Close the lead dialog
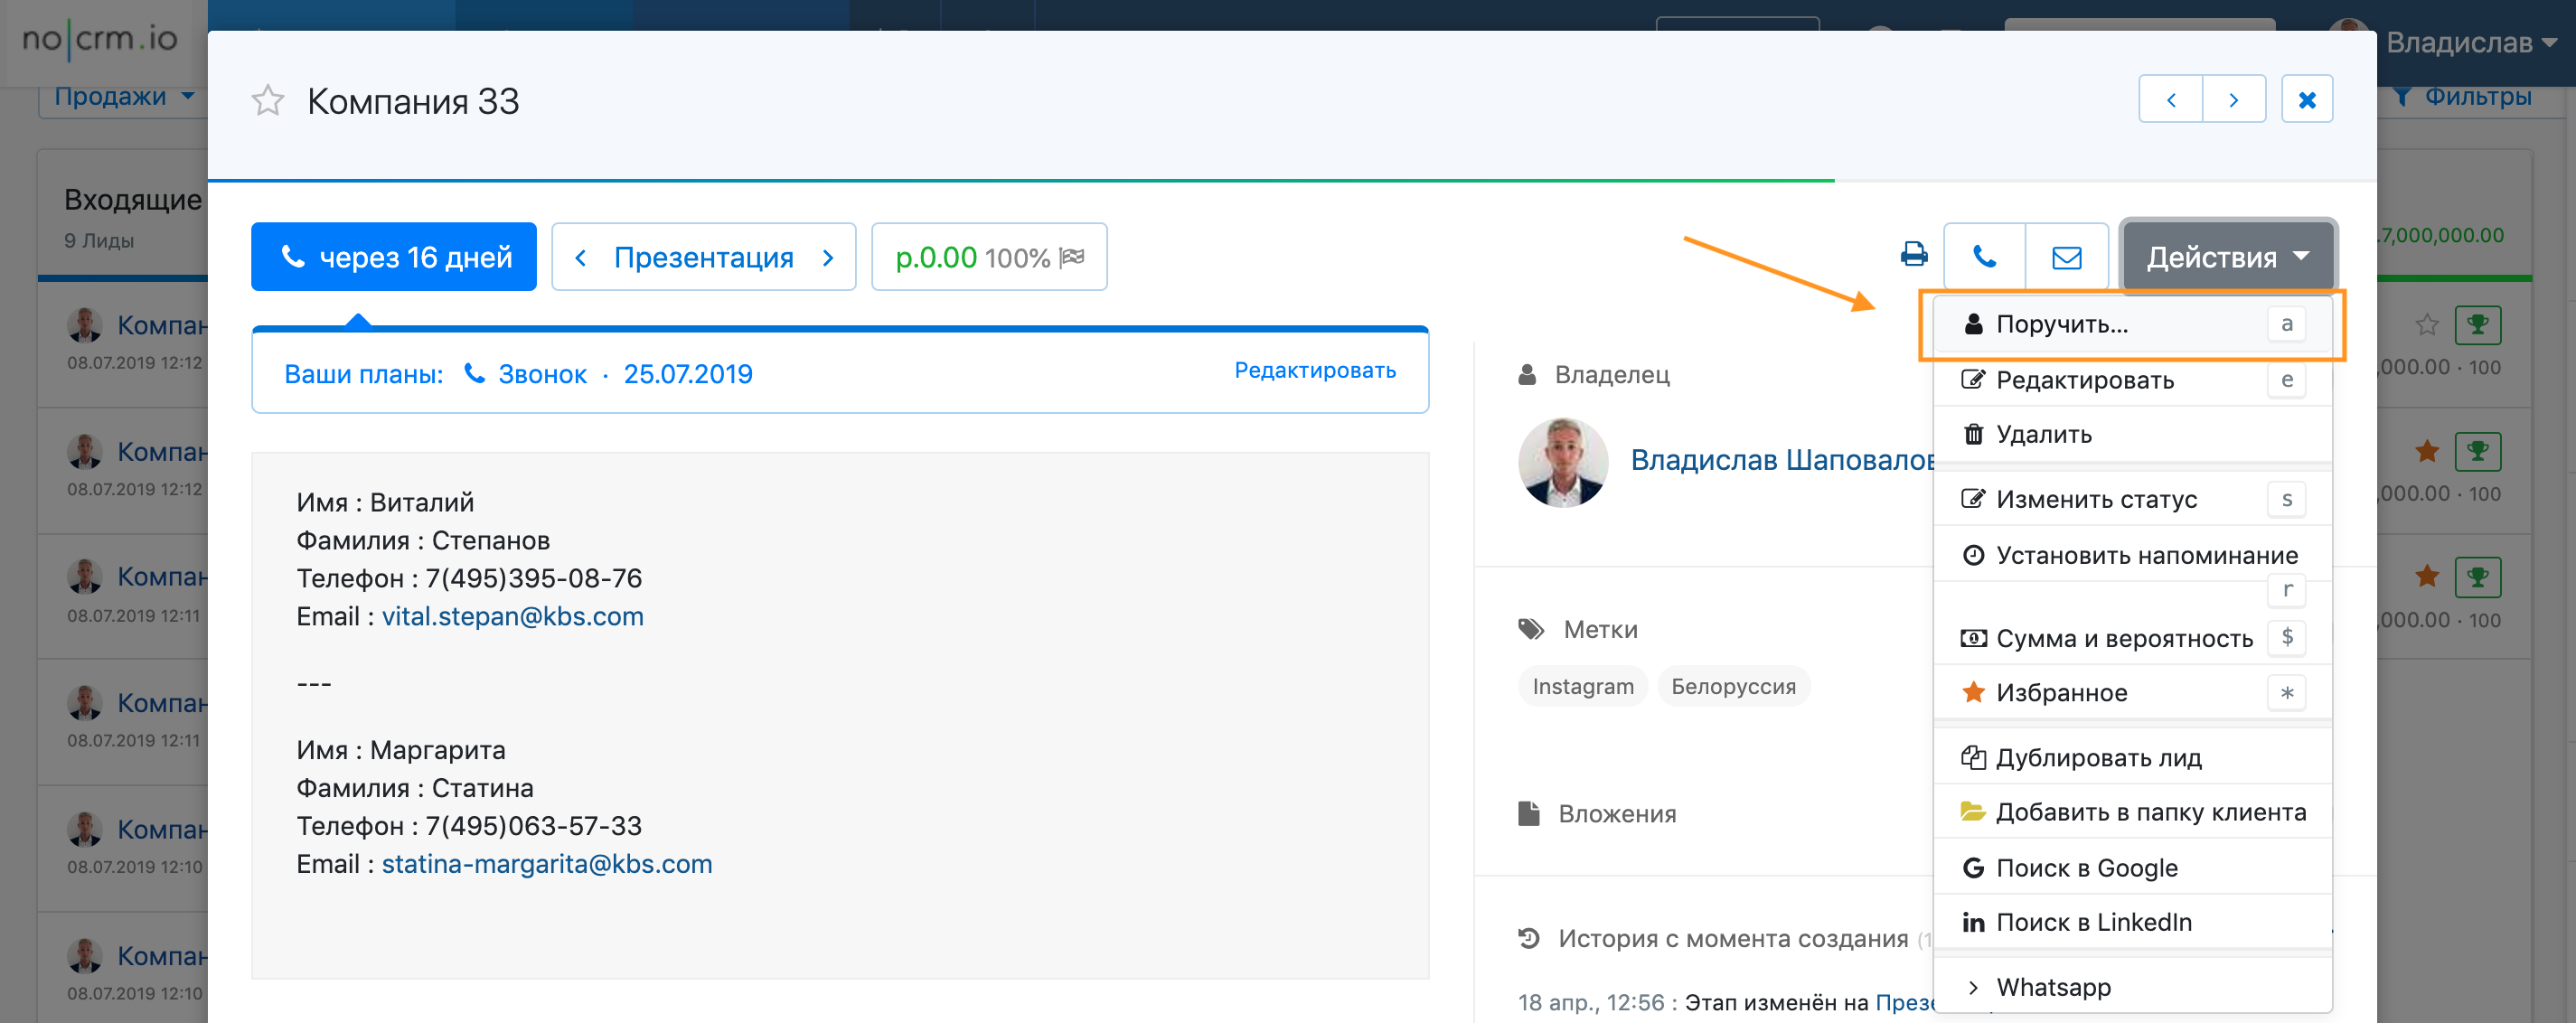2576x1023 pixels. [x=2307, y=100]
